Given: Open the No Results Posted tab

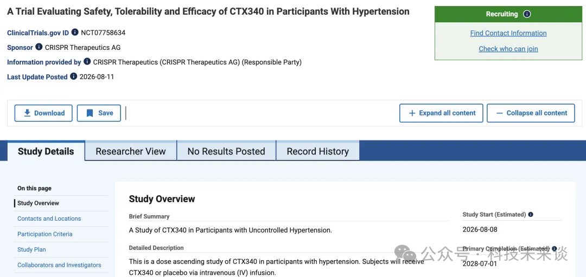Looking at the screenshot, I should point(226,151).
